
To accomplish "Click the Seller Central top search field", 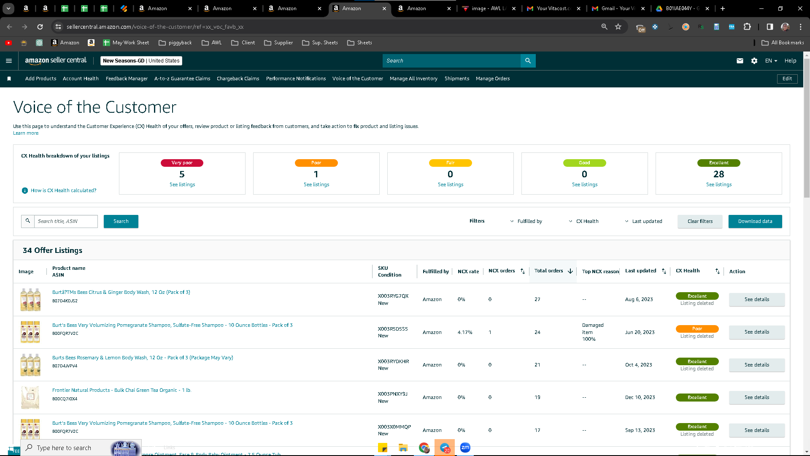I will (451, 61).
